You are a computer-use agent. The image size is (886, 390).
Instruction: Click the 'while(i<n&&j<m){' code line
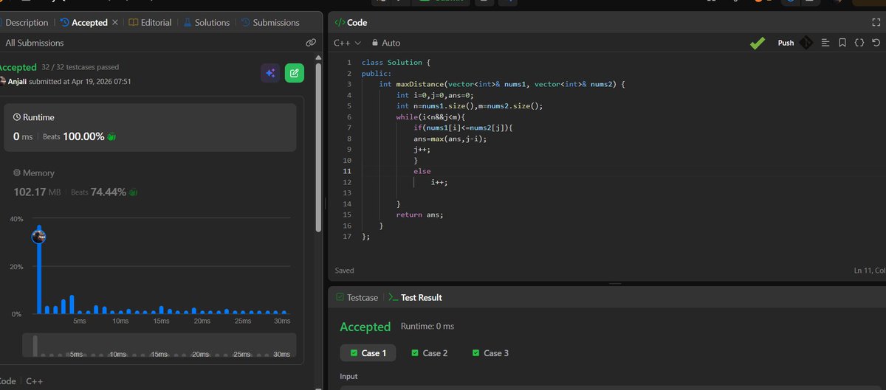click(x=431, y=116)
